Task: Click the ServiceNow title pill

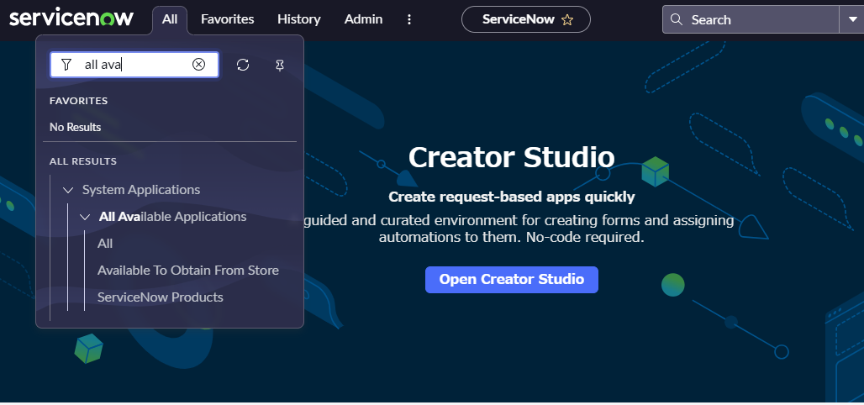Action: (525, 19)
